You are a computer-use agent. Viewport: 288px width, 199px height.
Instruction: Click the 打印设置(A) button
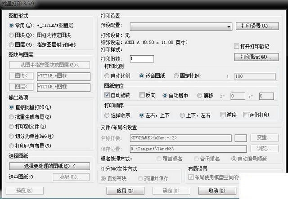[x=257, y=26]
